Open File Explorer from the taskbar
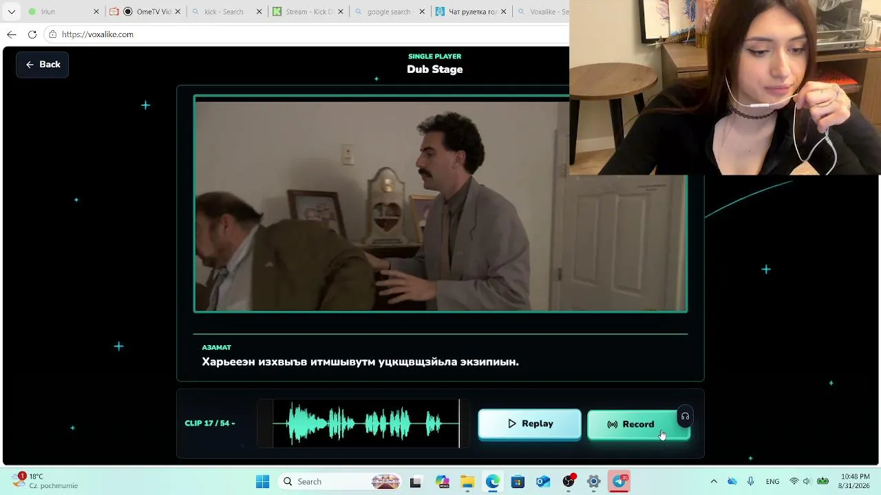The width and height of the screenshot is (881, 495). tap(467, 481)
